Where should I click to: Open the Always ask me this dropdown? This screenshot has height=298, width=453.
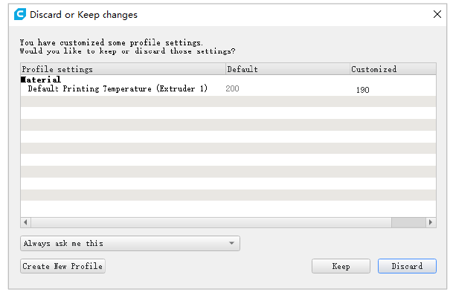130,243
